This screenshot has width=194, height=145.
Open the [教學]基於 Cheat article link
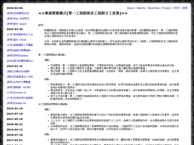coord(17,40)
